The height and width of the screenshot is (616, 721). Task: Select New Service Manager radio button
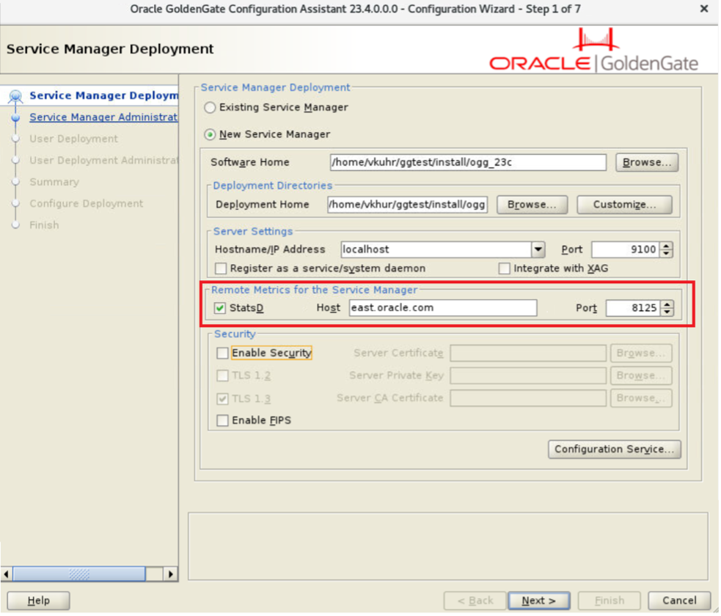[210, 135]
